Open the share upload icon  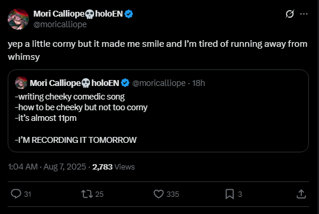[301, 194]
